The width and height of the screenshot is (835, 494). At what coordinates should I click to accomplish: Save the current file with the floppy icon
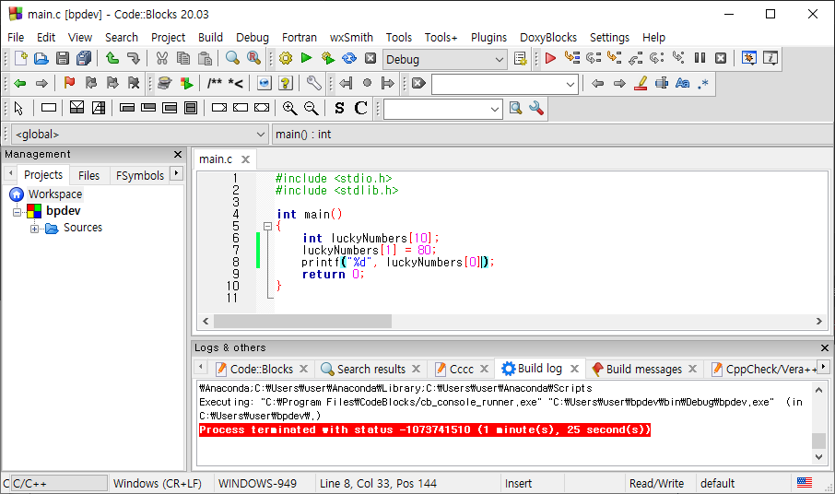click(x=63, y=58)
